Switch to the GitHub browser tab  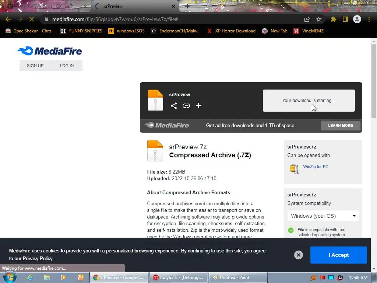[46, 6]
